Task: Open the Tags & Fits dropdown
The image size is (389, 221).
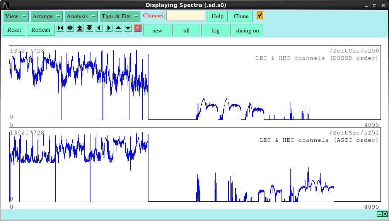Action: click(x=120, y=16)
